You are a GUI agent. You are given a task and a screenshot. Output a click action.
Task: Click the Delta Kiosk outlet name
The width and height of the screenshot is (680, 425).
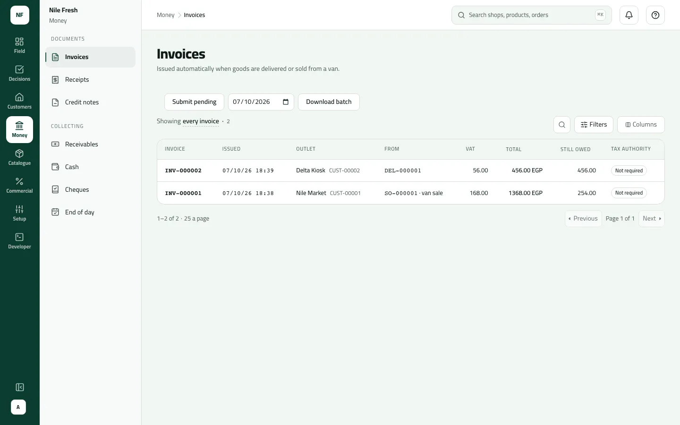tap(311, 170)
